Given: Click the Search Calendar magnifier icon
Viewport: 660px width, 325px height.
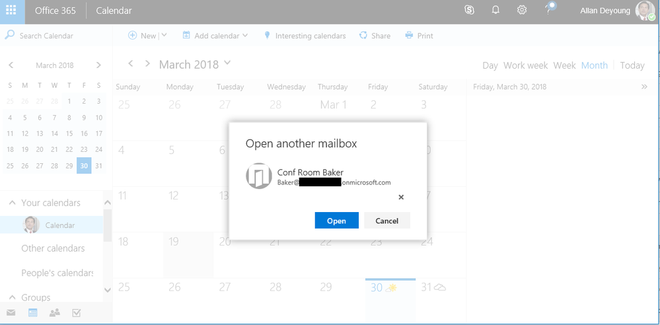Looking at the screenshot, I should pos(10,35).
